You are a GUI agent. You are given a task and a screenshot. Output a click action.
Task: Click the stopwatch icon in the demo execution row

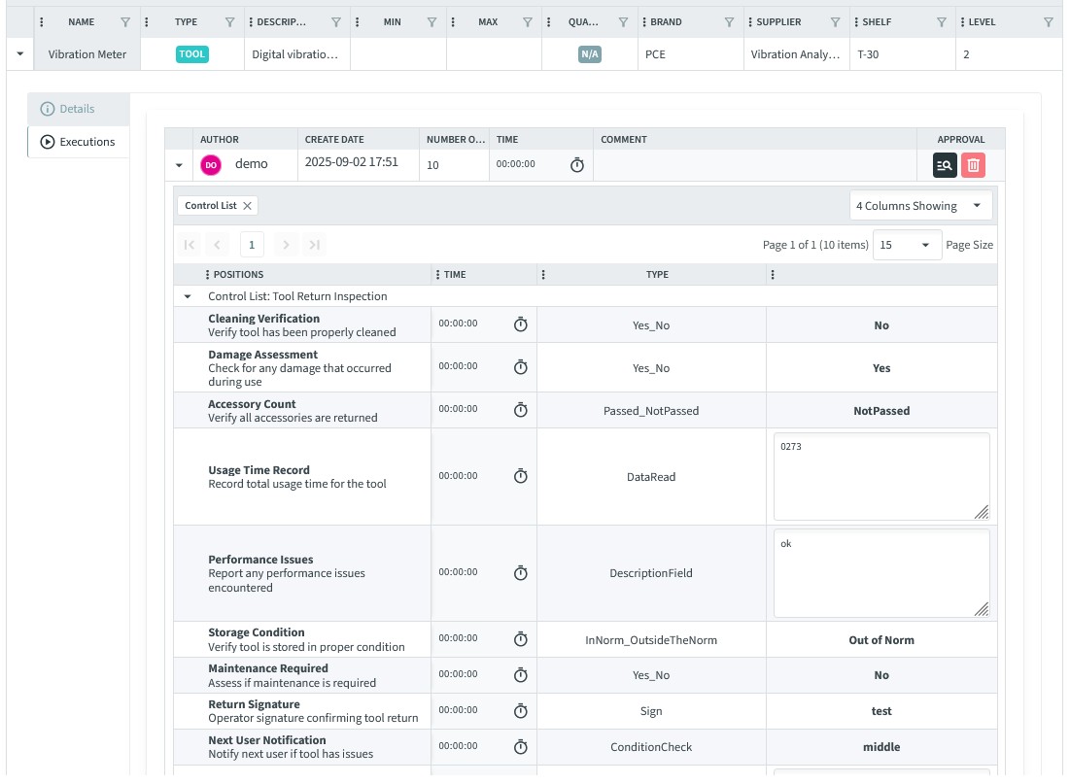576,165
